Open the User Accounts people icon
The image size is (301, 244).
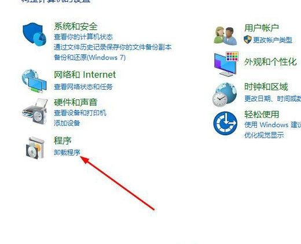pyautogui.click(x=225, y=36)
